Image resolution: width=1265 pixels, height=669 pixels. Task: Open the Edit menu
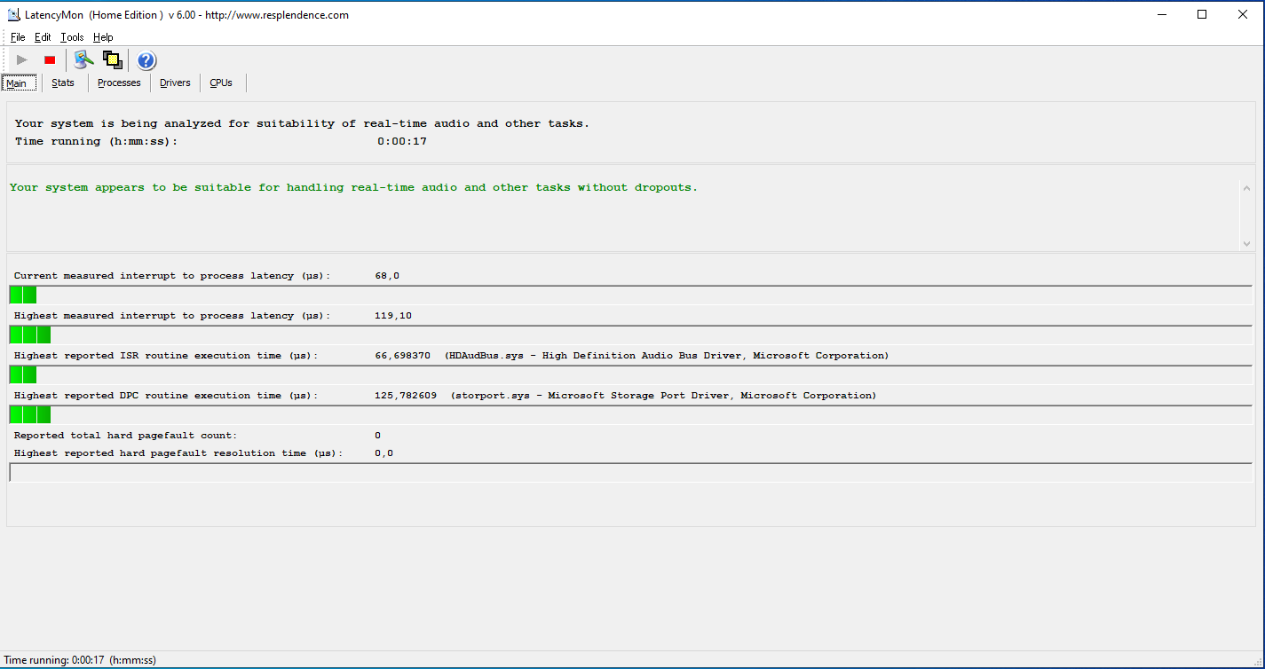click(43, 37)
